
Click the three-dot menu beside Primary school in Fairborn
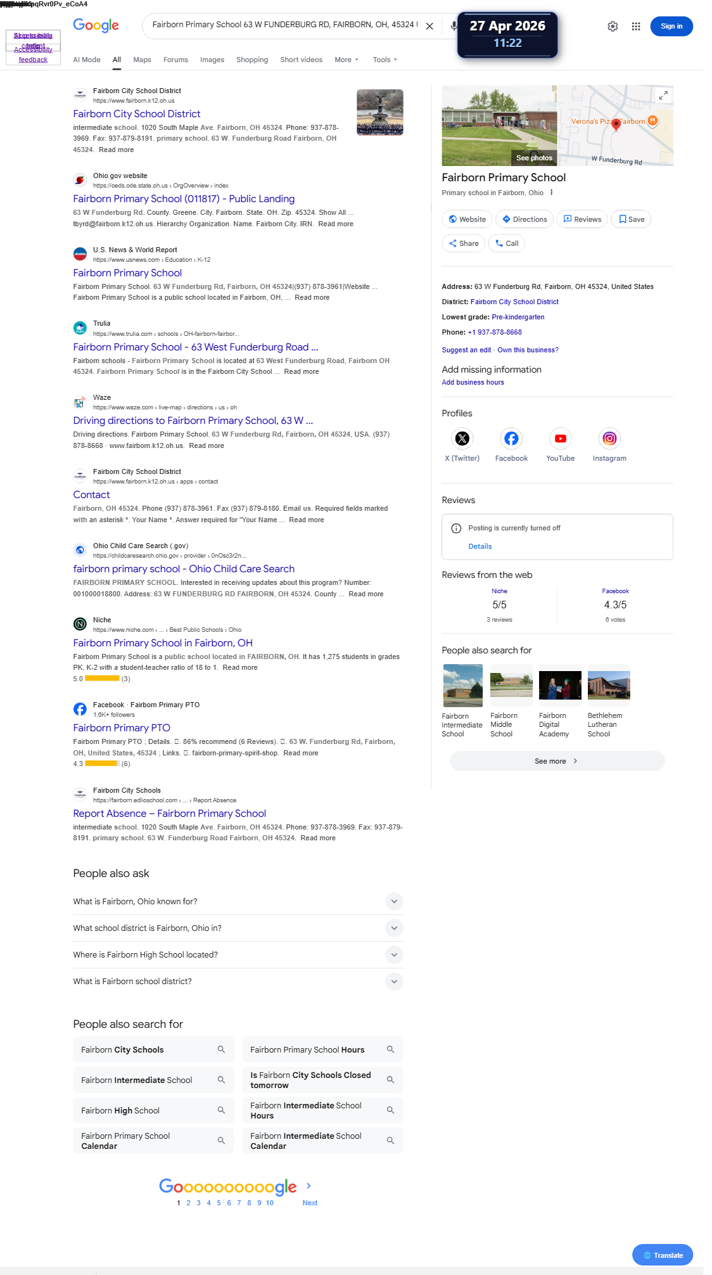(x=551, y=193)
